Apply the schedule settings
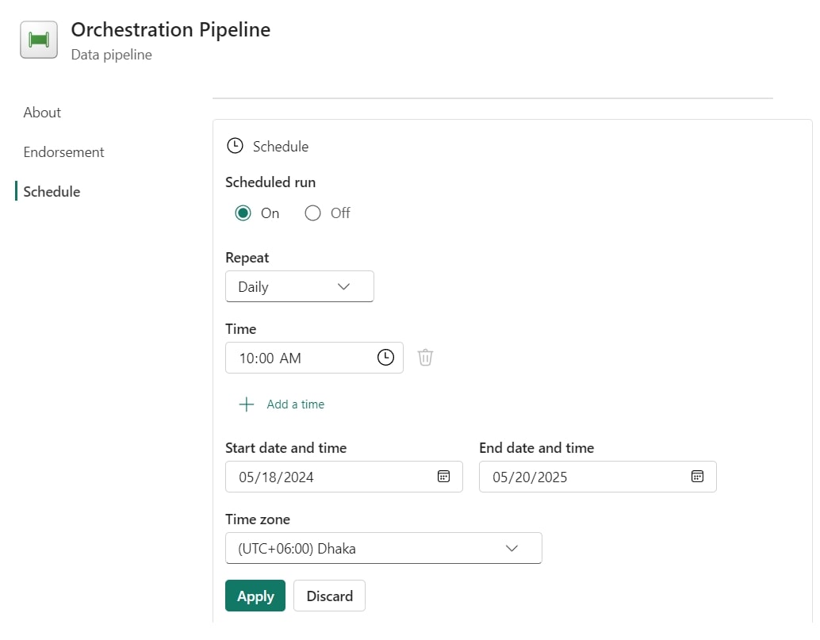This screenshot has width=820, height=640. [255, 596]
